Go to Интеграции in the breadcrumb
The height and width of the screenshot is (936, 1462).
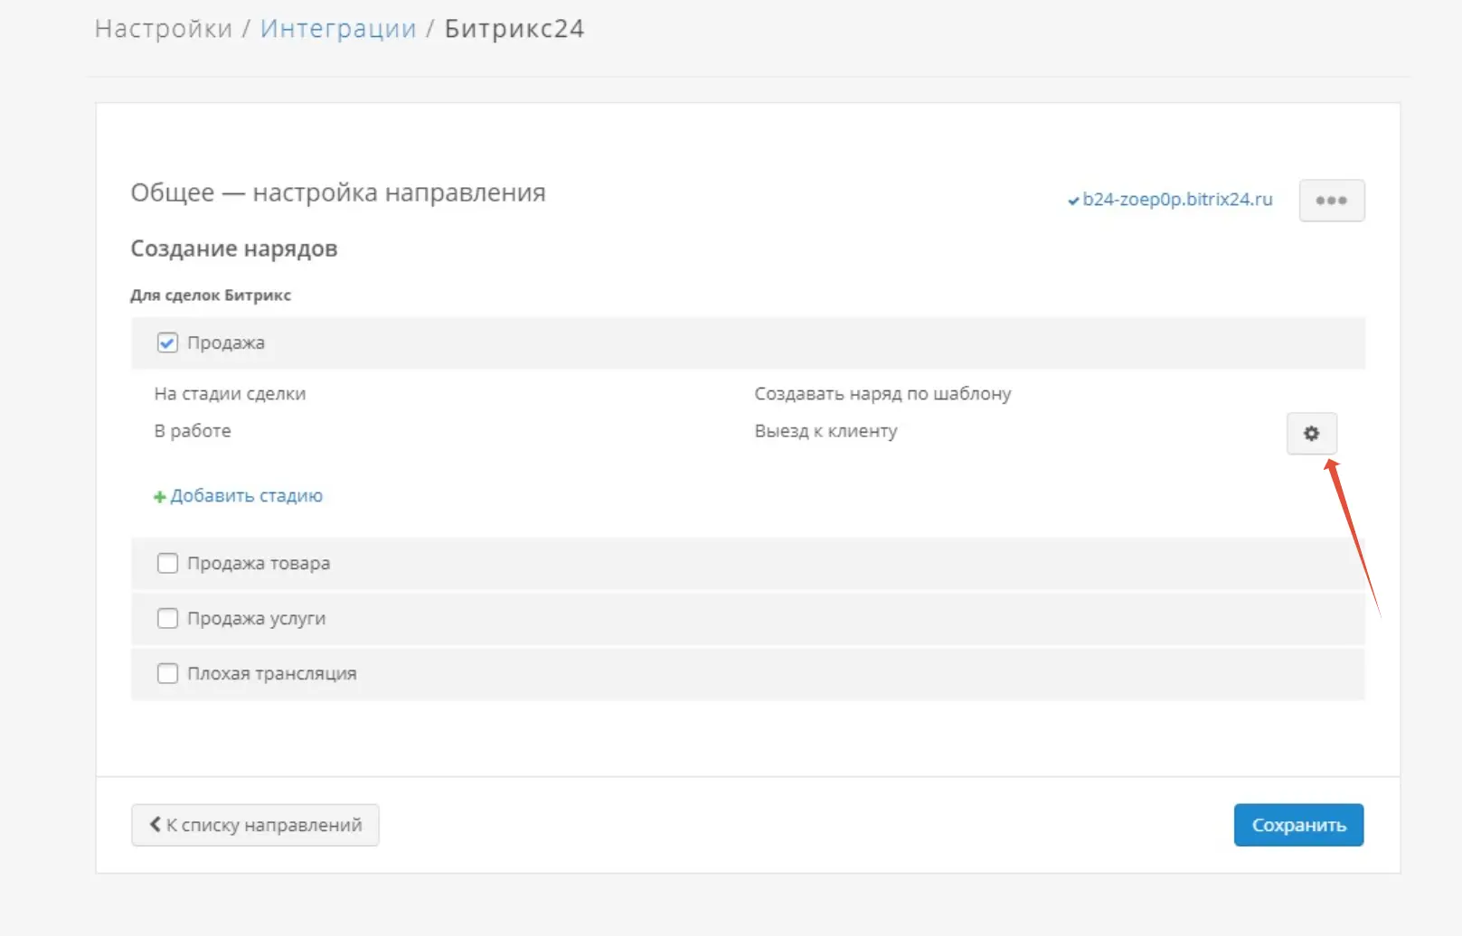(x=338, y=29)
